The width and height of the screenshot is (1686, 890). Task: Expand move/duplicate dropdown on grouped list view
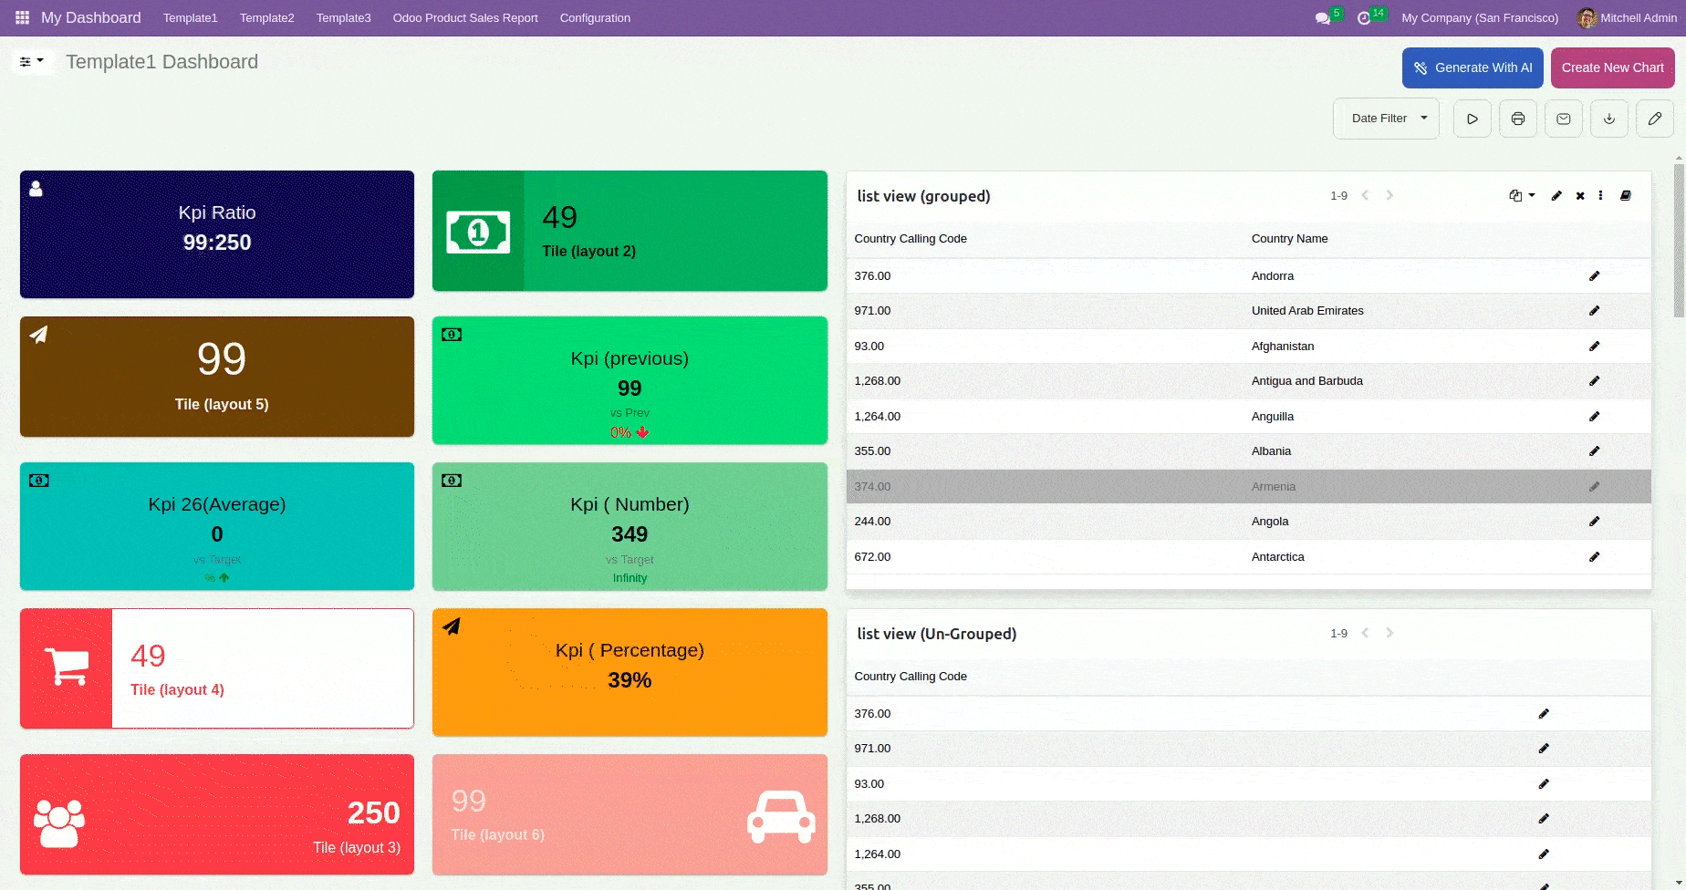point(1521,196)
